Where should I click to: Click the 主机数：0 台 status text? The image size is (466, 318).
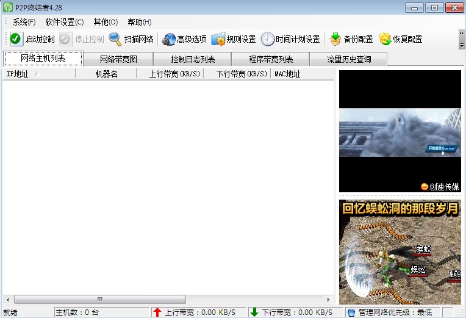coord(77,313)
